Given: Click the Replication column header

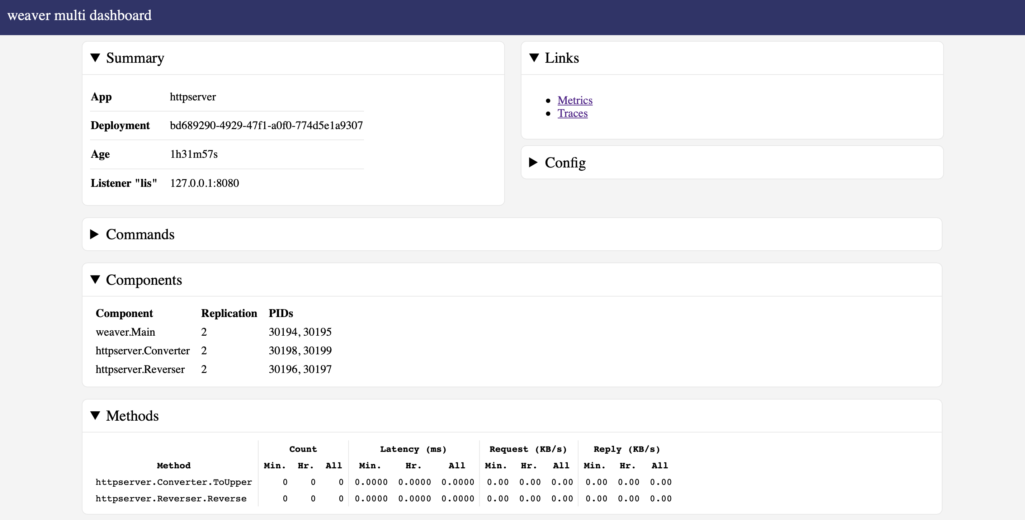Looking at the screenshot, I should (229, 313).
